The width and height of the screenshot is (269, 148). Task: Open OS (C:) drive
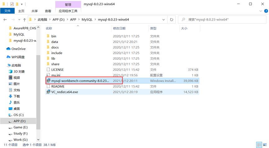16,115
